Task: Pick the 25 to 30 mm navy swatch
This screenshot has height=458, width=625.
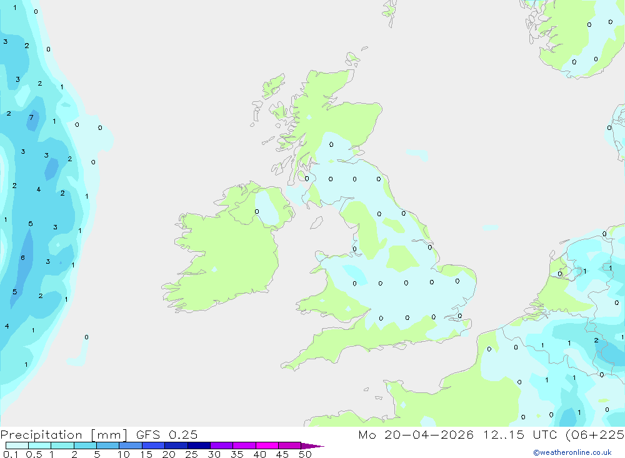Action: click(x=199, y=446)
